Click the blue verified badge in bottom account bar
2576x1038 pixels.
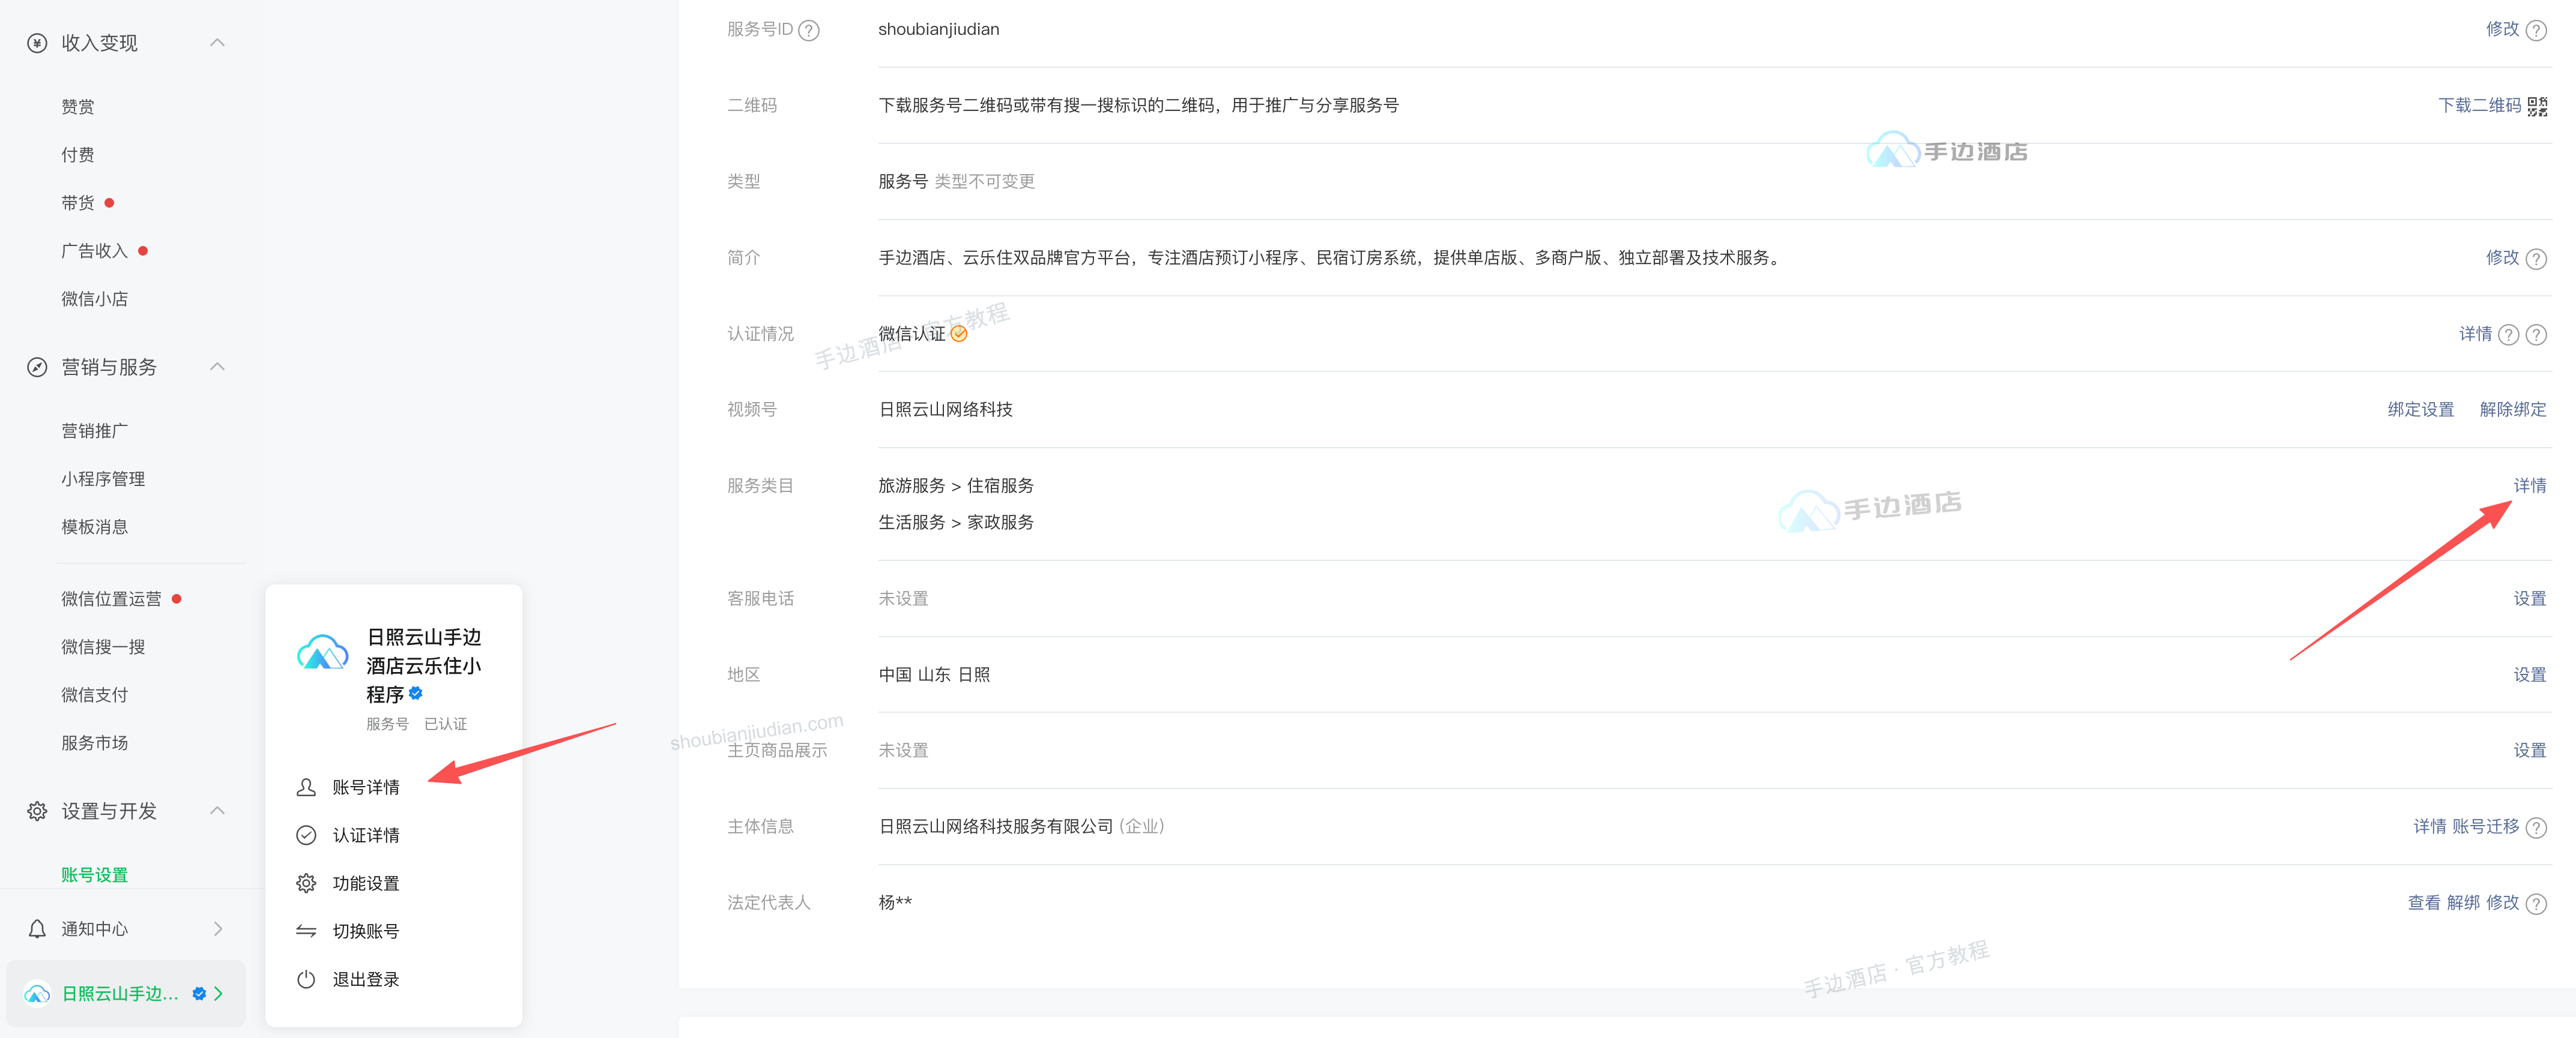click(199, 993)
